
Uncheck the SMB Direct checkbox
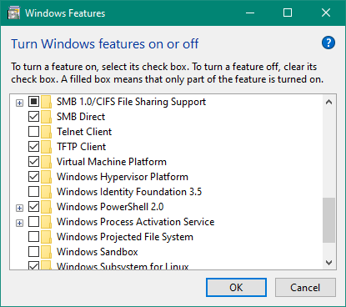pyautogui.click(x=33, y=117)
